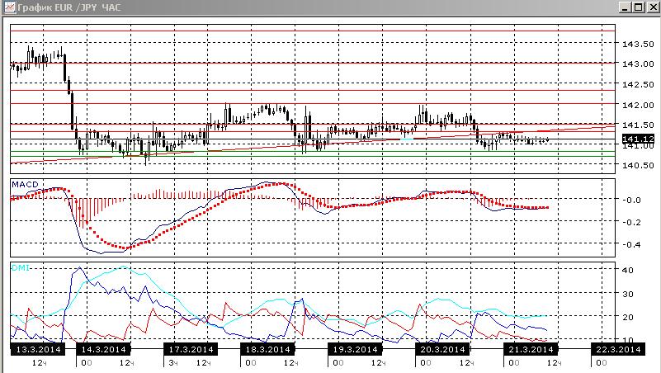Viewport: 661px width, 373px height.
Task: Close the EUR/JPY chart window
Action: [654, 7]
